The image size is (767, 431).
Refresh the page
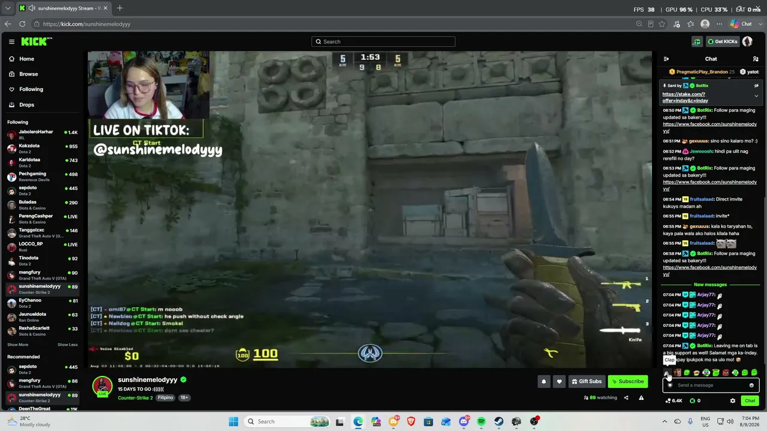click(x=22, y=24)
